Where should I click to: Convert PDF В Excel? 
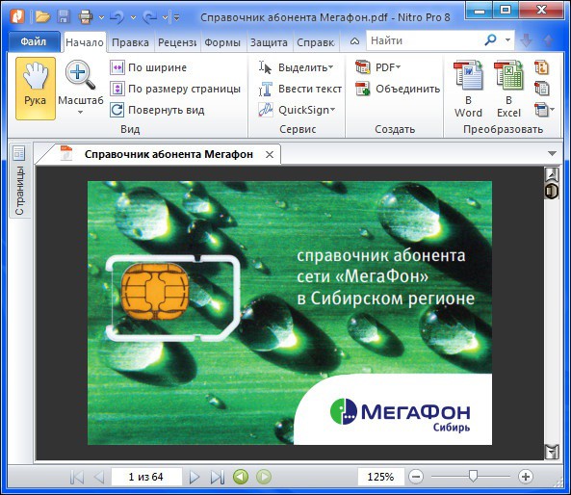(x=508, y=90)
